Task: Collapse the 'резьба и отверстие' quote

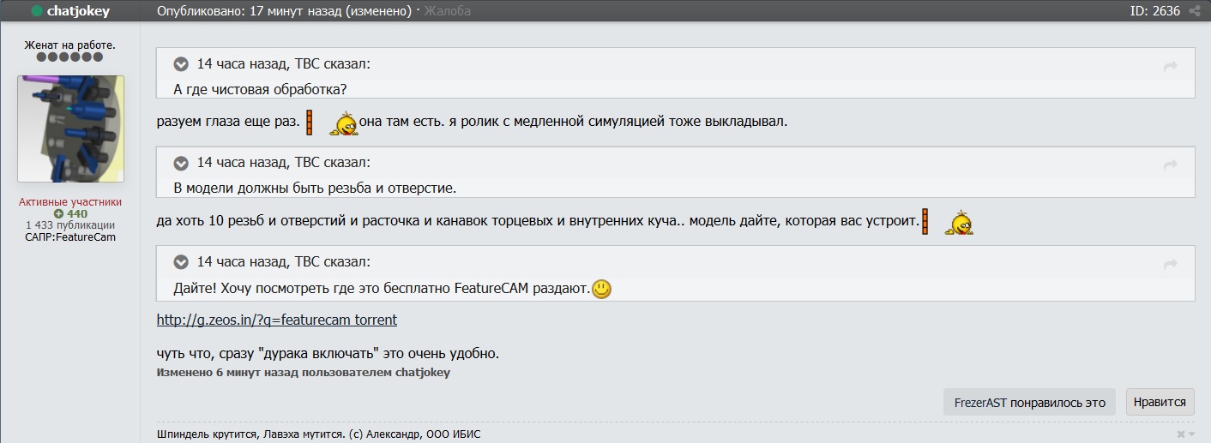Action: [181, 163]
